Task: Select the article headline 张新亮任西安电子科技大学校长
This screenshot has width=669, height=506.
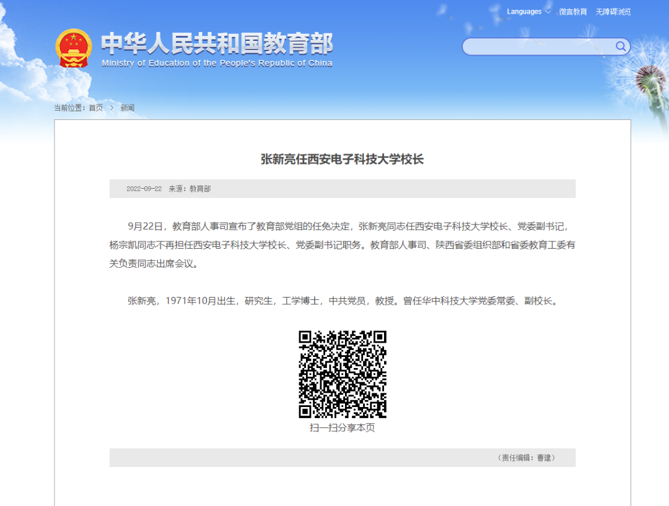Action: (343, 158)
